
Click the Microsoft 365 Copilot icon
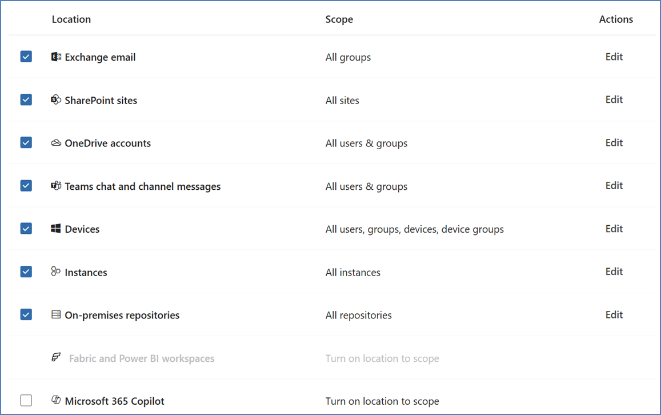pyautogui.click(x=56, y=401)
